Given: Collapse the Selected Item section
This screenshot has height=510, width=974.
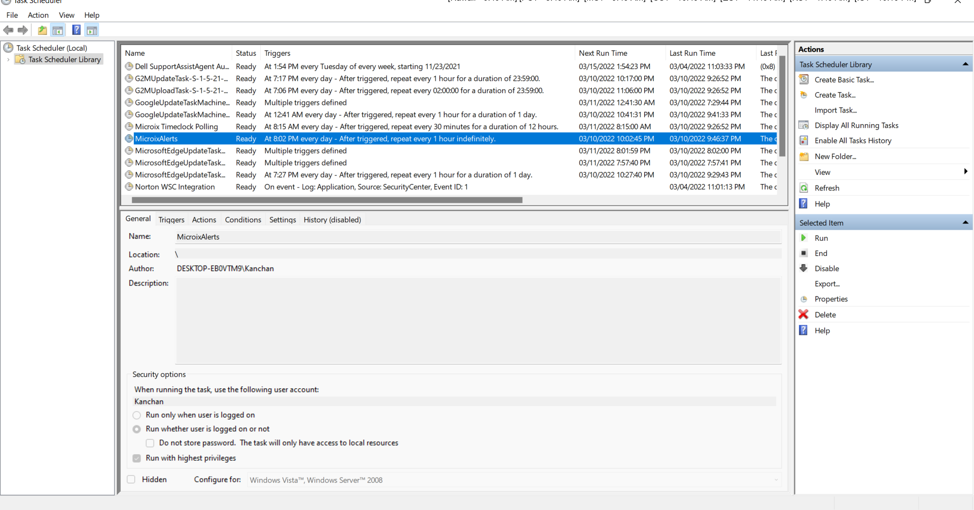Looking at the screenshot, I should 965,223.
